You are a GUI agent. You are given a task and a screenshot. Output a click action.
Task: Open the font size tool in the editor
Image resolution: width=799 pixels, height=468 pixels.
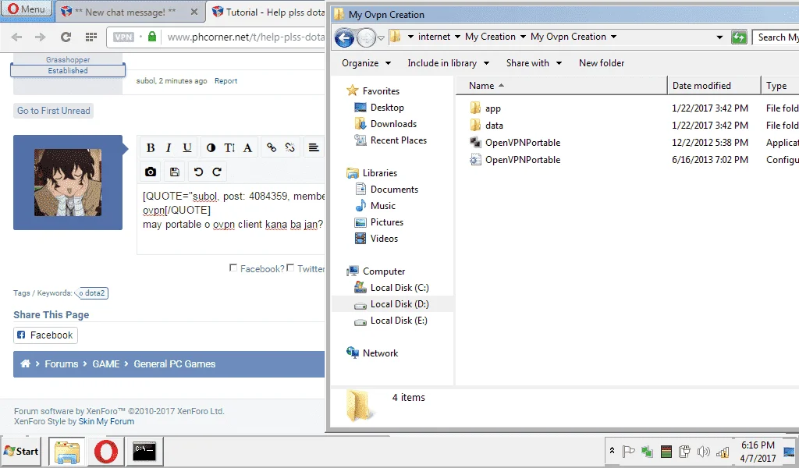[x=229, y=147]
